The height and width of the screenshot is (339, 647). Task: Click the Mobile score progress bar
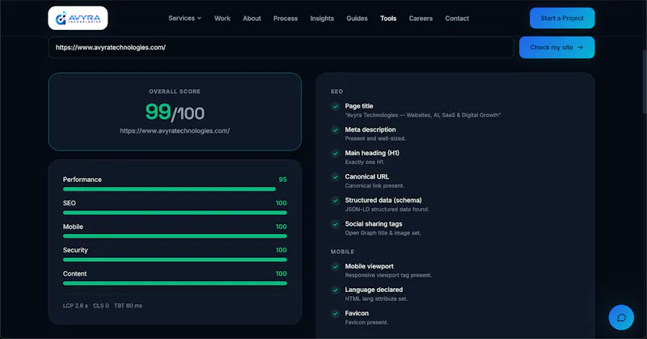click(175, 236)
